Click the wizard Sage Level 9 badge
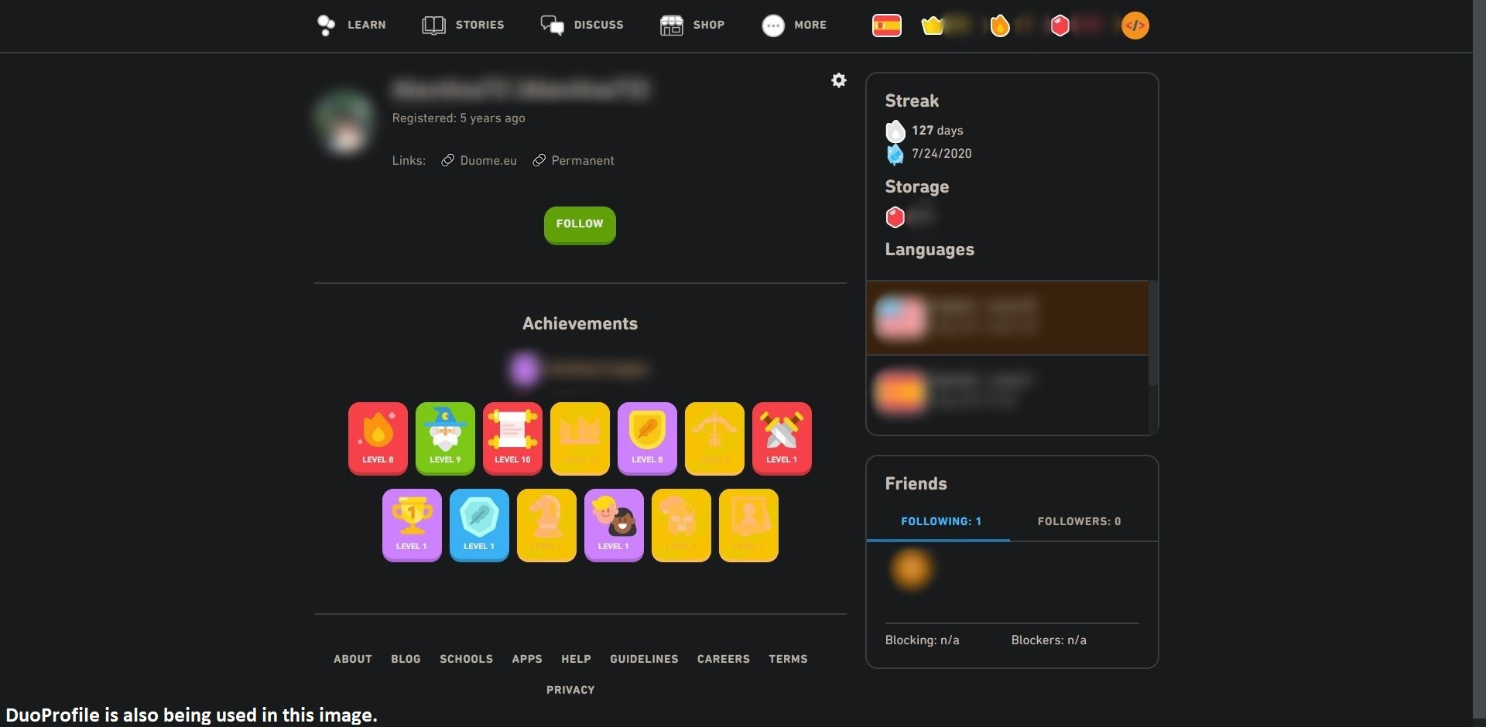Screen dimensions: 1486x727 point(444,438)
